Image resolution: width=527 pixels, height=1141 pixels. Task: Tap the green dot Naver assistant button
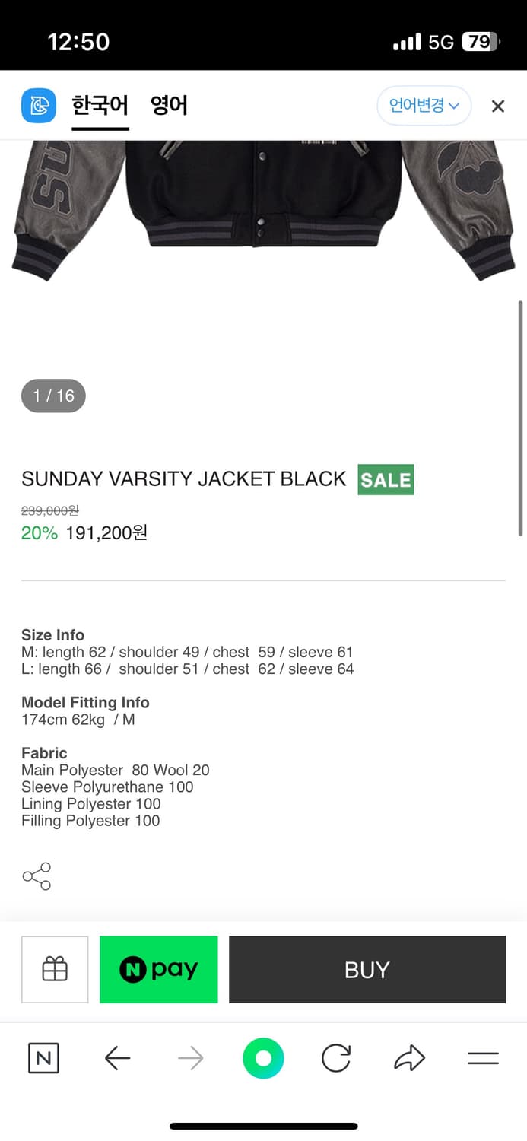coord(263,1057)
